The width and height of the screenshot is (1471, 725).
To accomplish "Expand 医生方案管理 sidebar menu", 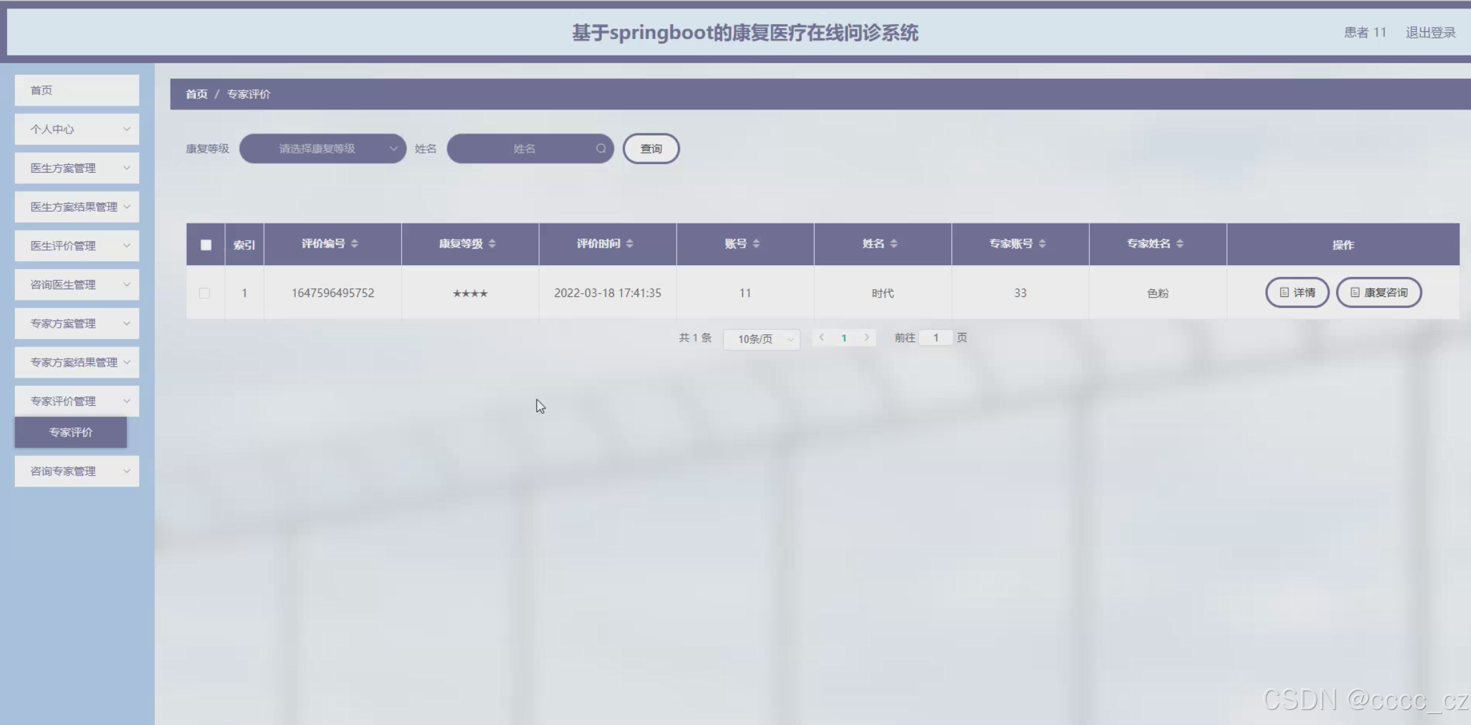I will click(x=77, y=168).
